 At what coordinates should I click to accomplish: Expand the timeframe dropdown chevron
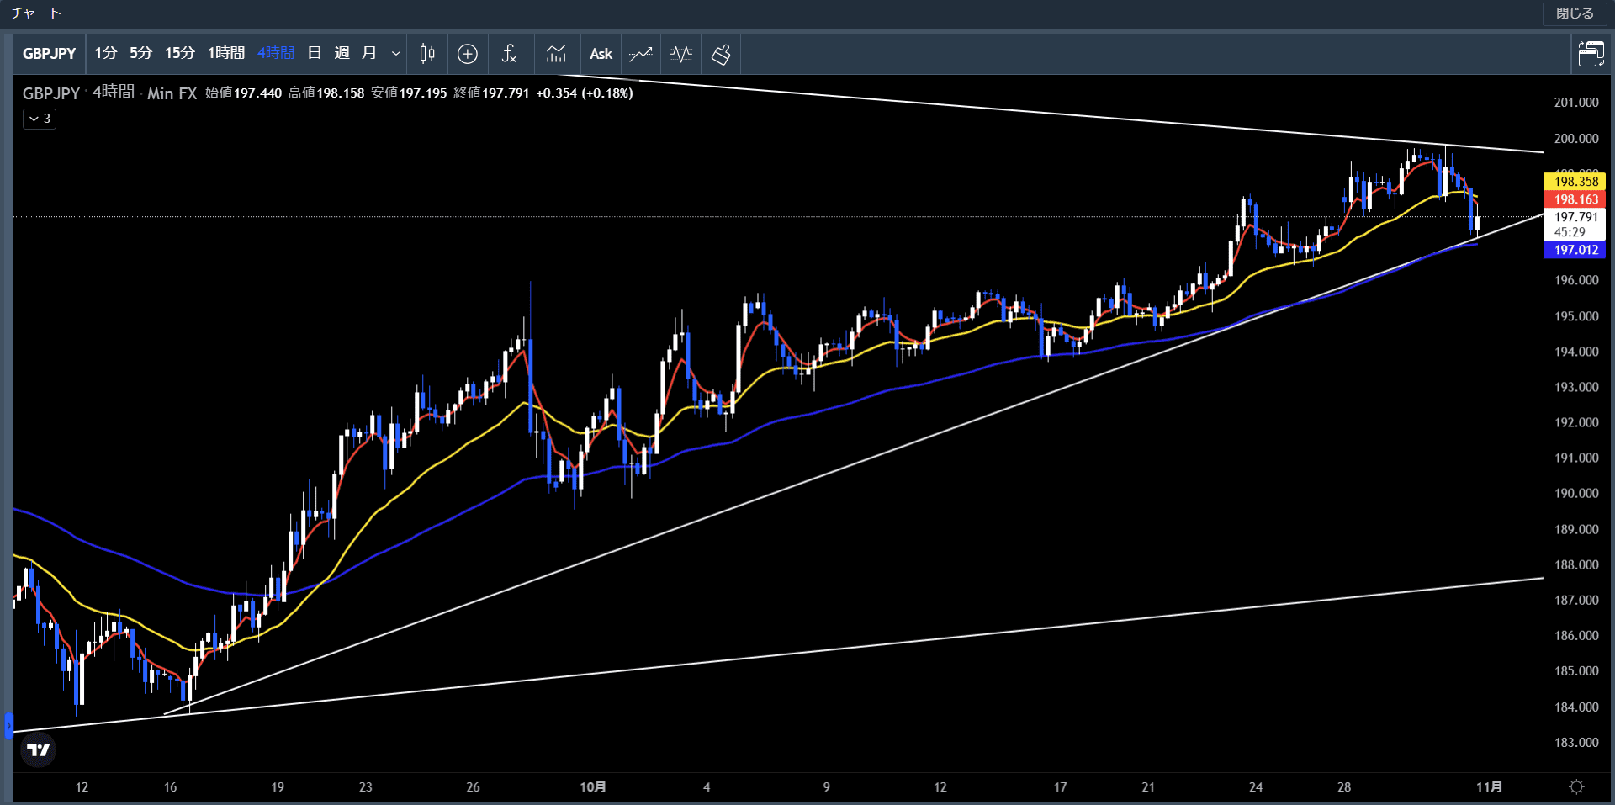[395, 54]
